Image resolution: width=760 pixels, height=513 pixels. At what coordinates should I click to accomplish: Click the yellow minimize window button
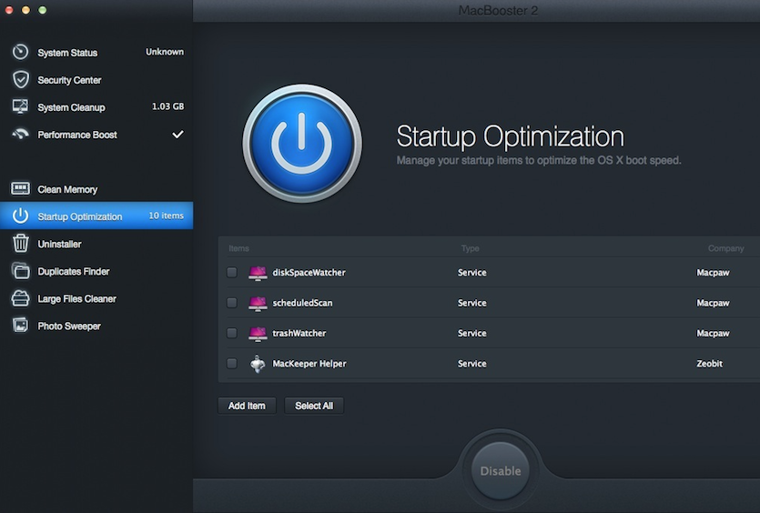(x=25, y=10)
